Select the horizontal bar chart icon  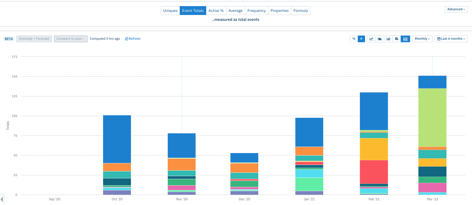[396, 39]
